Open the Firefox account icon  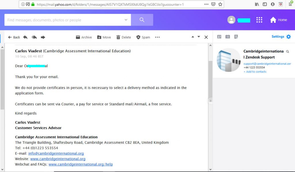pos(273,4)
